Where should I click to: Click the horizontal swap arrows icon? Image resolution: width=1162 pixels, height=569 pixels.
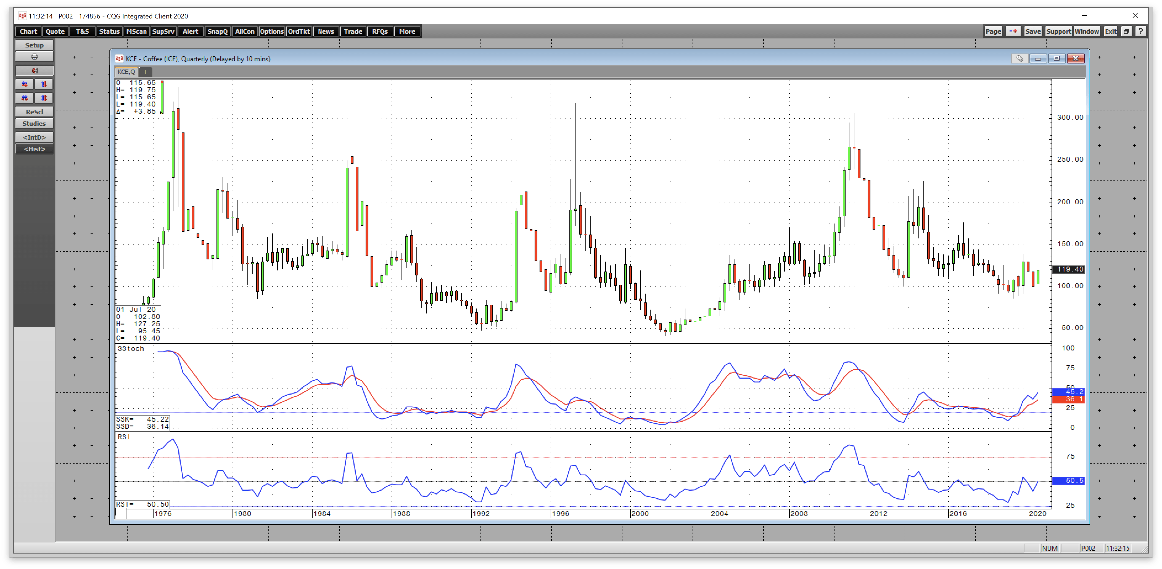coord(25,84)
